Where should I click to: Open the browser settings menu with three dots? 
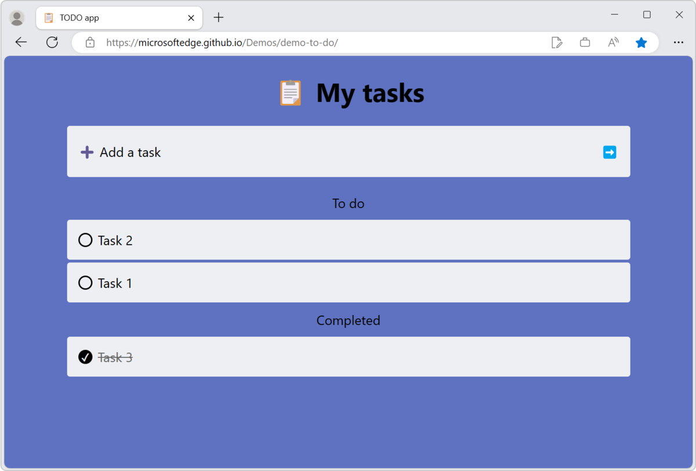[x=678, y=42]
